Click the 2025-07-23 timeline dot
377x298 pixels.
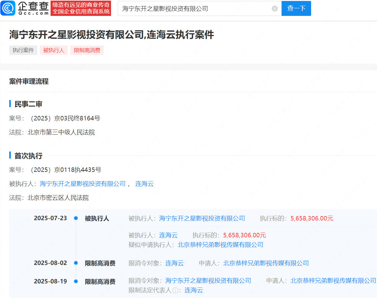tap(76, 218)
